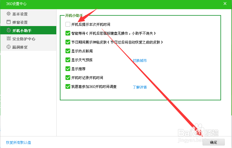The image size is (232, 148).
Task: Click the window icon beside 弹窗设置
Action: [9, 22]
